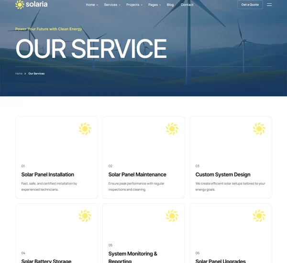Open Solar Panel Maintenance title

137,175
